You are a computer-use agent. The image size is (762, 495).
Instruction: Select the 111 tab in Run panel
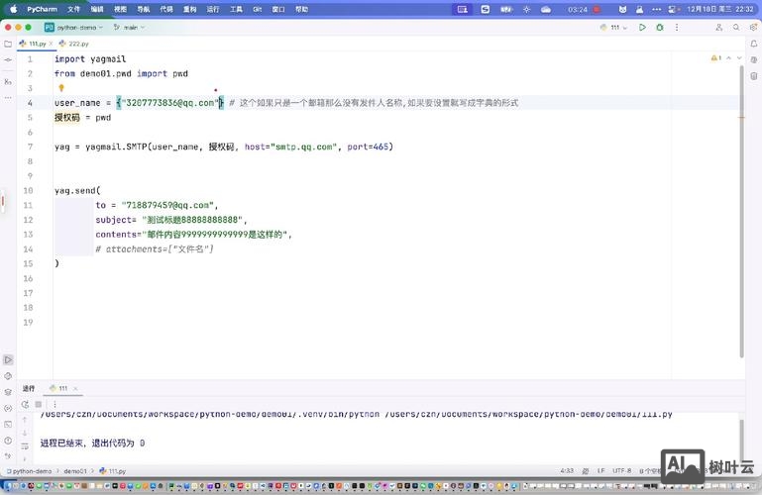pyautogui.click(x=61, y=389)
